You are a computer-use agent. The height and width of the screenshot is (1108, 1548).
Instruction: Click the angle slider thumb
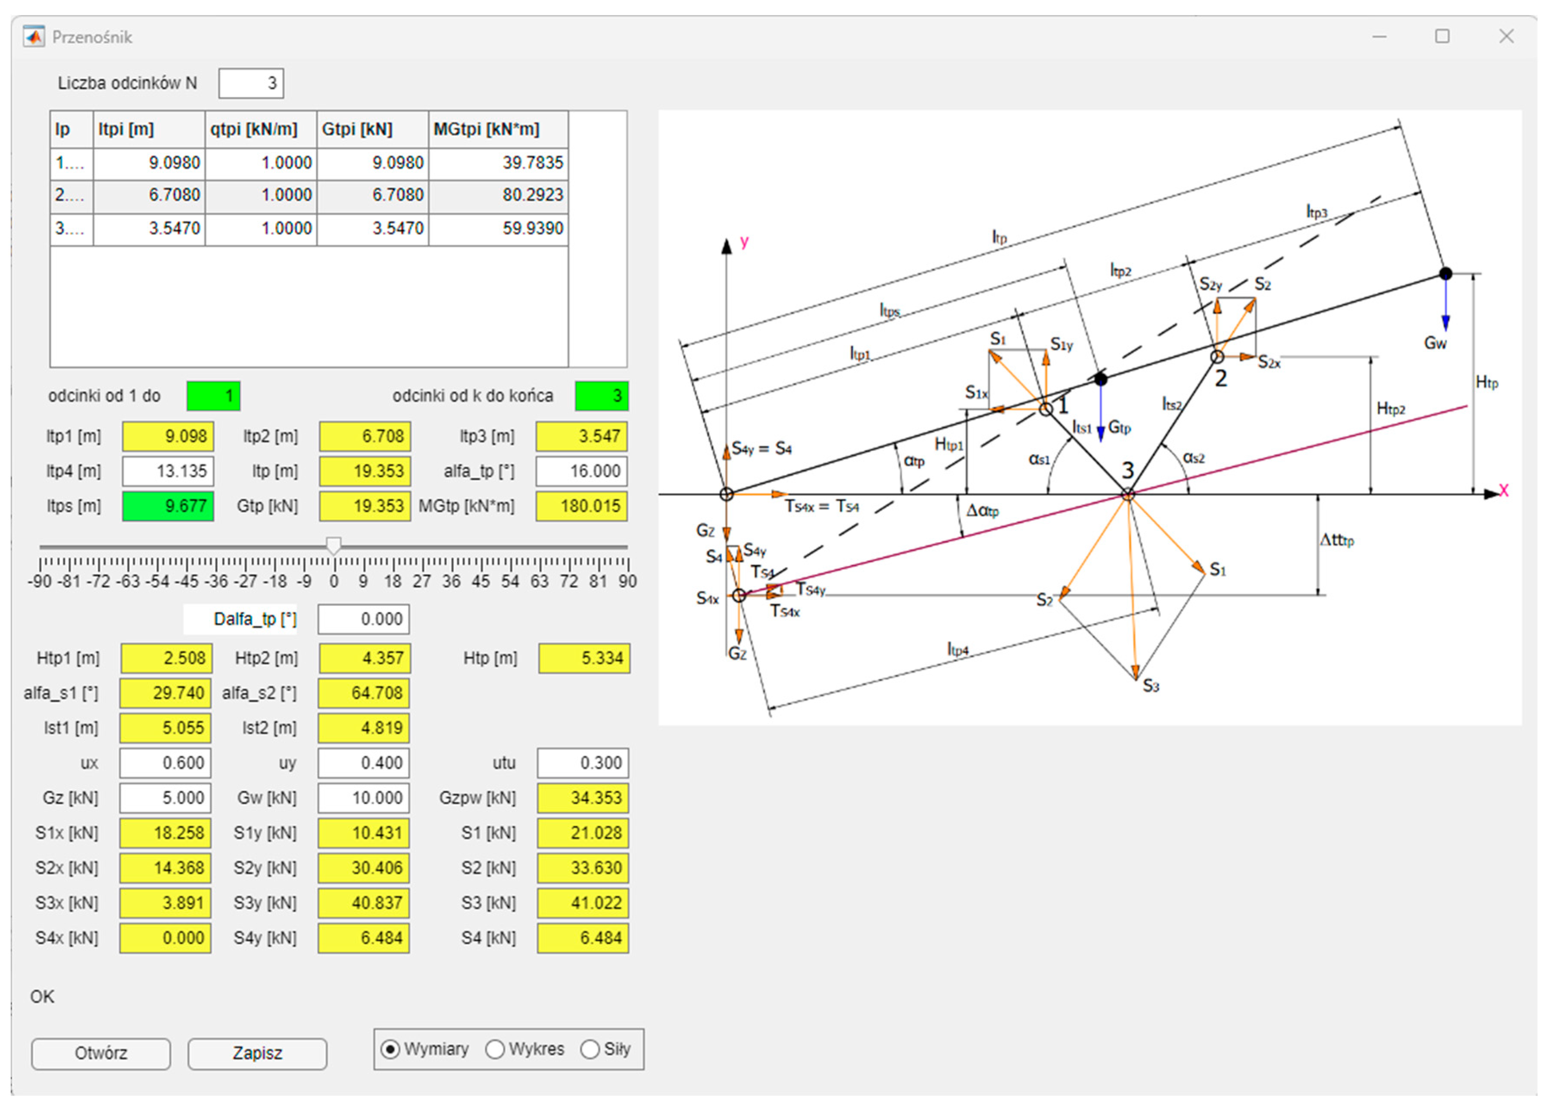(x=333, y=545)
